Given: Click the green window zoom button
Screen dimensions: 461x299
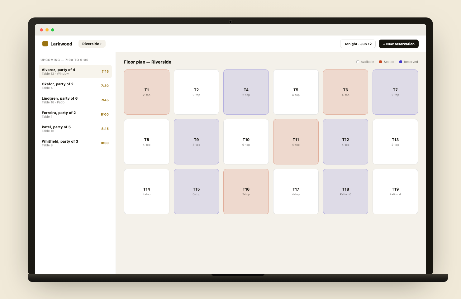Looking at the screenshot, I should [x=53, y=30].
